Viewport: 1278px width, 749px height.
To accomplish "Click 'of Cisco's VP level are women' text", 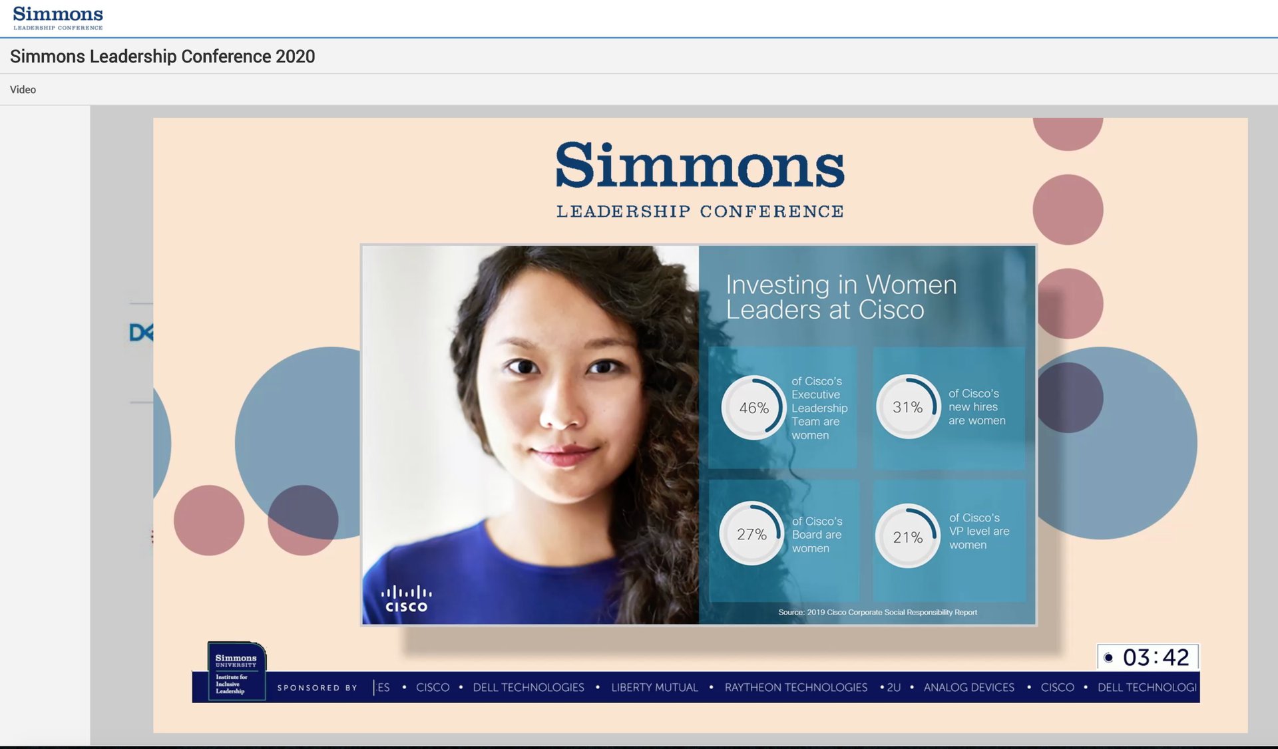I will (978, 531).
